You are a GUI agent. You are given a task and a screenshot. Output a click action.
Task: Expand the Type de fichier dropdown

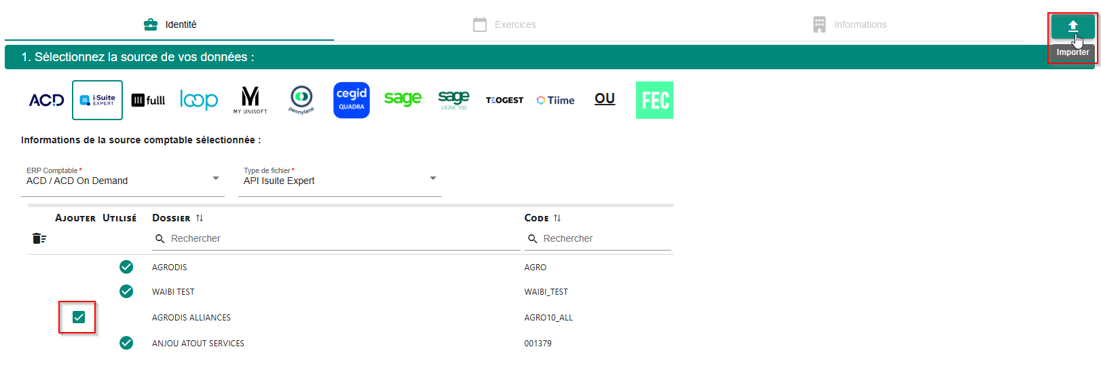coord(339,180)
